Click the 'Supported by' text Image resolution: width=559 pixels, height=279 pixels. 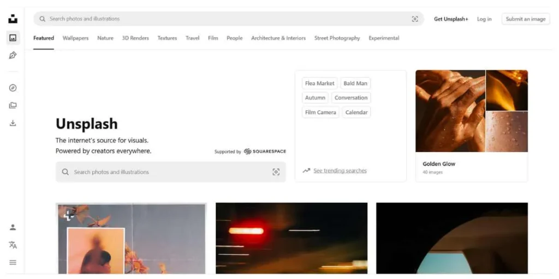coord(228,151)
